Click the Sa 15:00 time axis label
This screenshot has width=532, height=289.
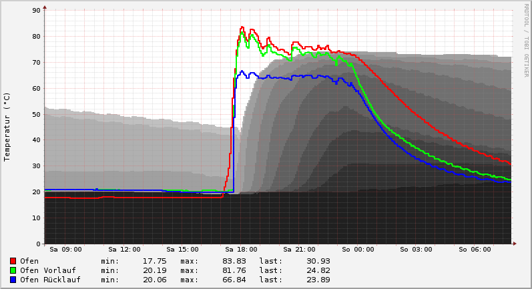pos(182,250)
